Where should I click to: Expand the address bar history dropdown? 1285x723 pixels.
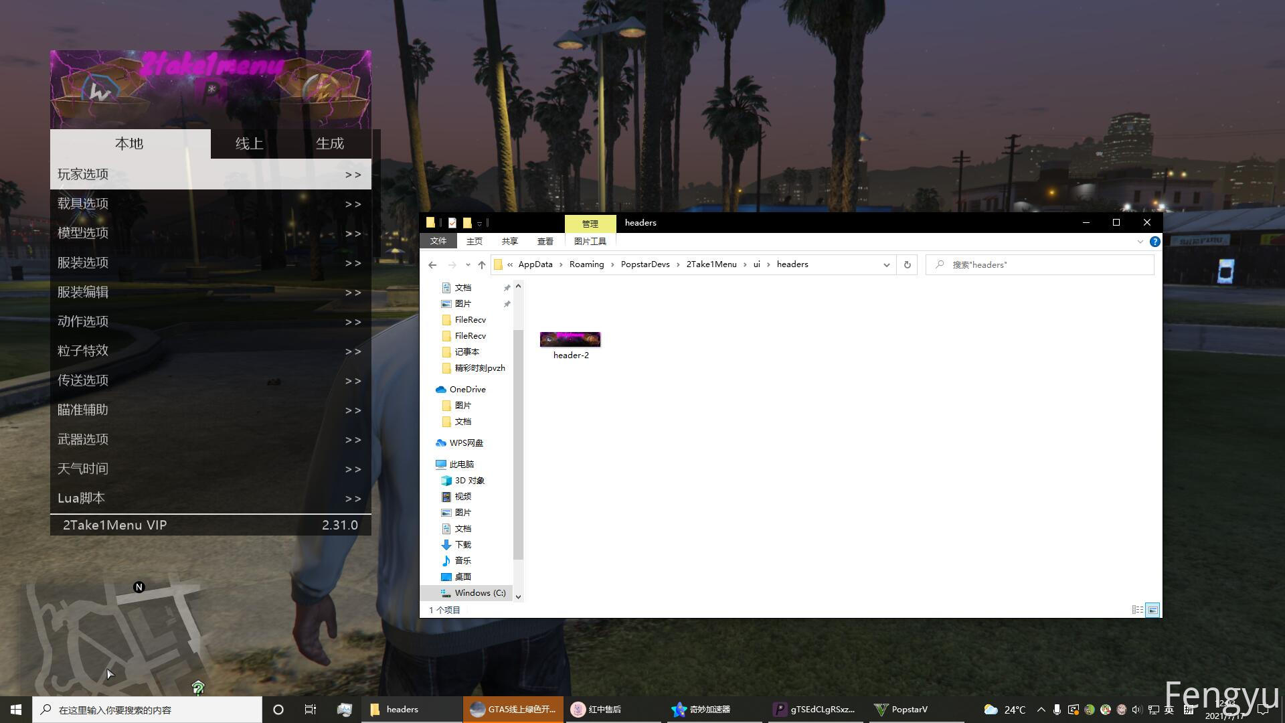(886, 264)
